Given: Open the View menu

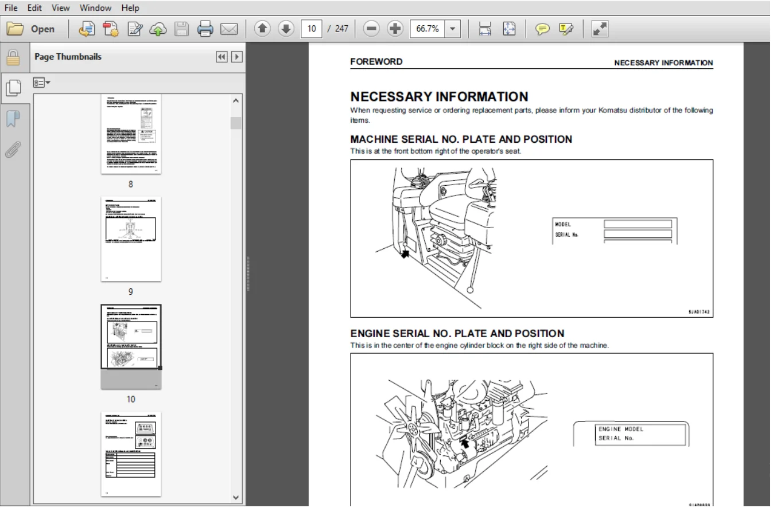Looking at the screenshot, I should (x=60, y=8).
